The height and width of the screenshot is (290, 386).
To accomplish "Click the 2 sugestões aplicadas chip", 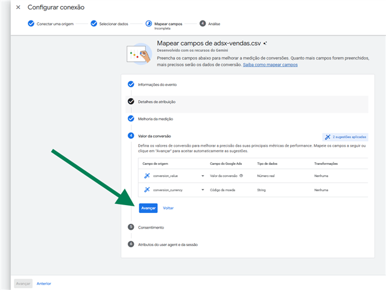I will tap(345, 137).
